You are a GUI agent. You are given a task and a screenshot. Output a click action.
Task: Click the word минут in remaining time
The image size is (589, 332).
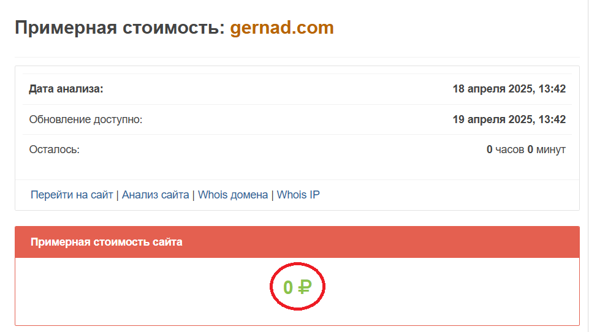coord(550,149)
